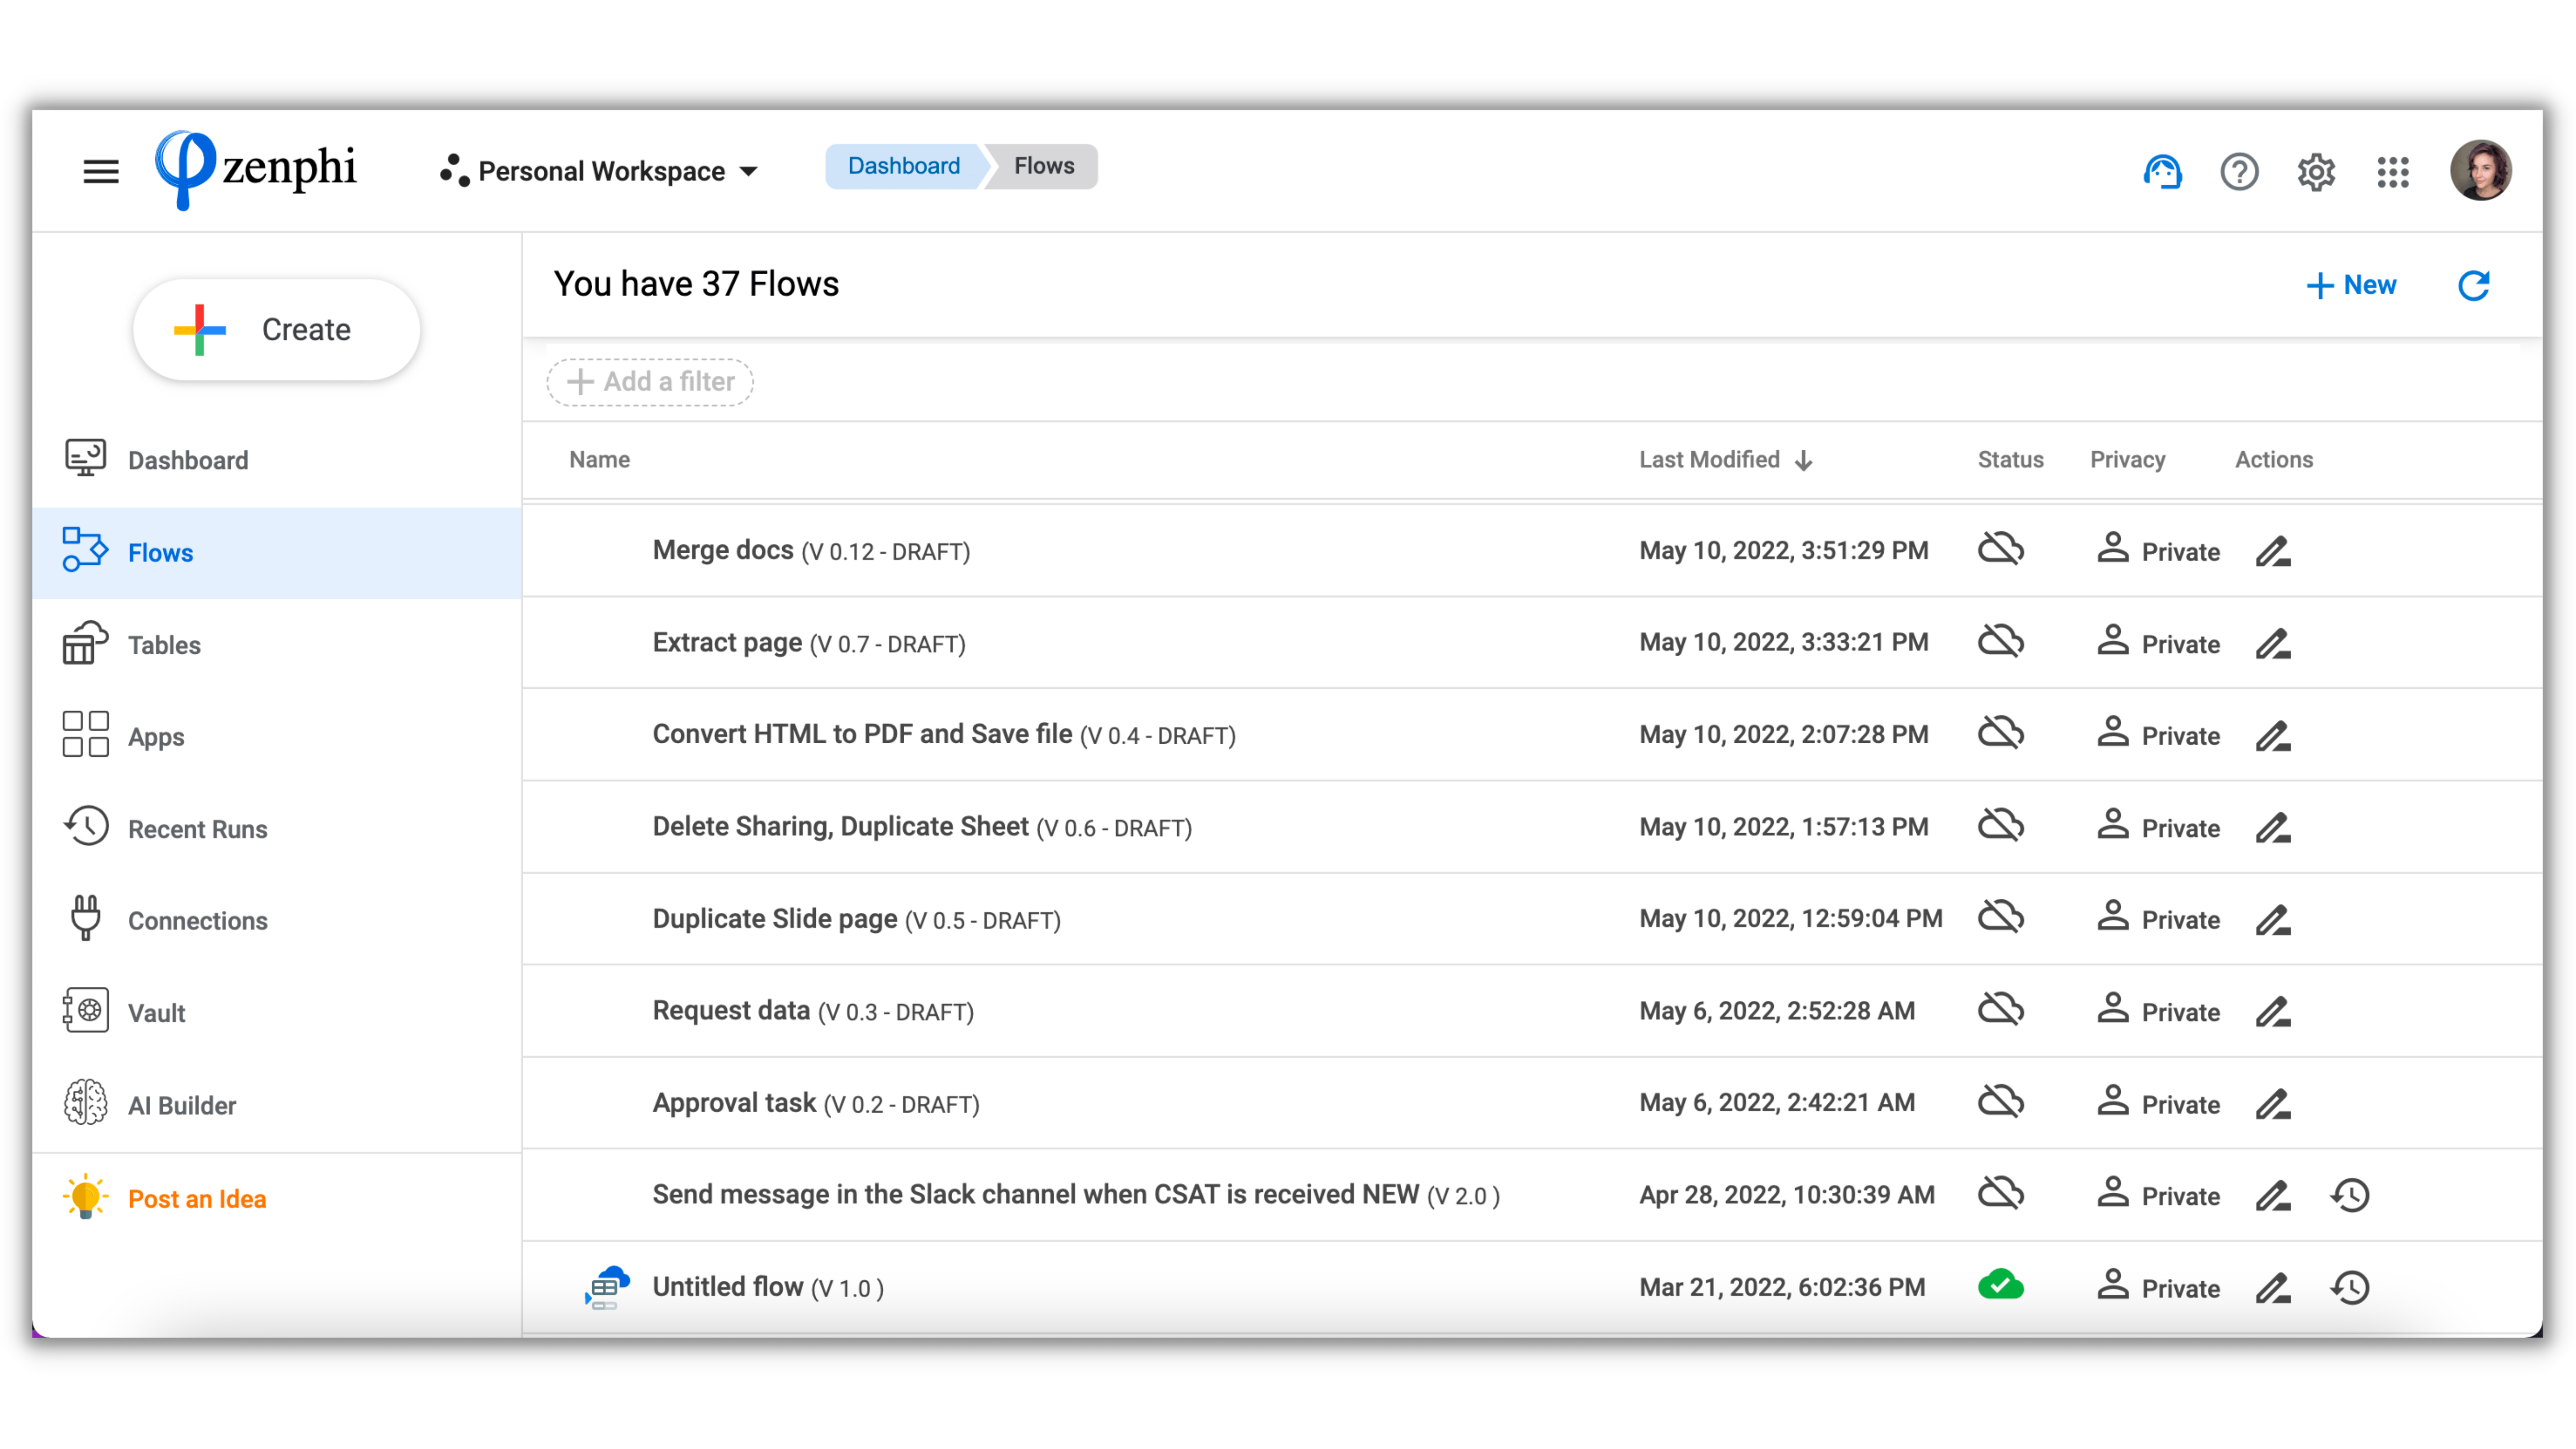2576x1449 pixels.
Task: Edit the Merge docs flow
Action: tap(2272, 551)
